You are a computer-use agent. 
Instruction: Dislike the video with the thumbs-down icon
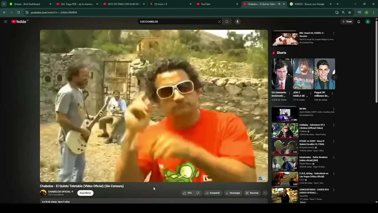pyautogui.click(x=198, y=193)
